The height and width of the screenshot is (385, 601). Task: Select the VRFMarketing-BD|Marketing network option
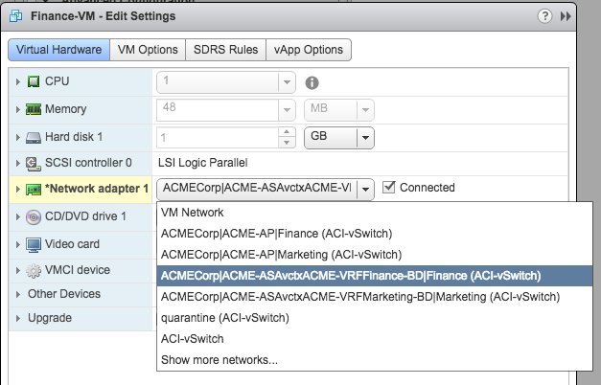point(375,297)
